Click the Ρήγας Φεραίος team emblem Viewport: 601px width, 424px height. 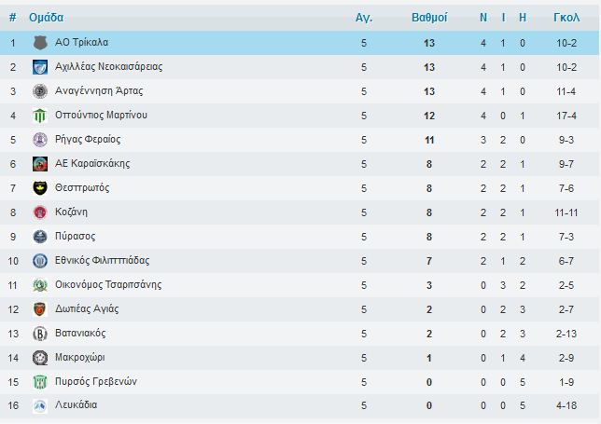click(39, 140)
